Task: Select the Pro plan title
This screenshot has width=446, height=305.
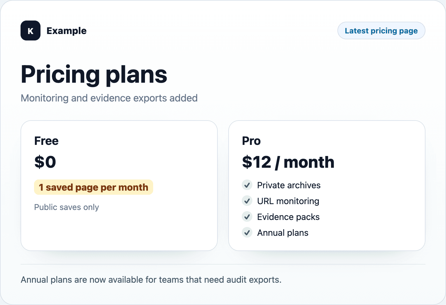Action: [251, 141]
